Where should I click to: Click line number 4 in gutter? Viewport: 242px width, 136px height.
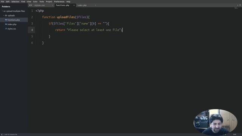click(x=32, y=30)
